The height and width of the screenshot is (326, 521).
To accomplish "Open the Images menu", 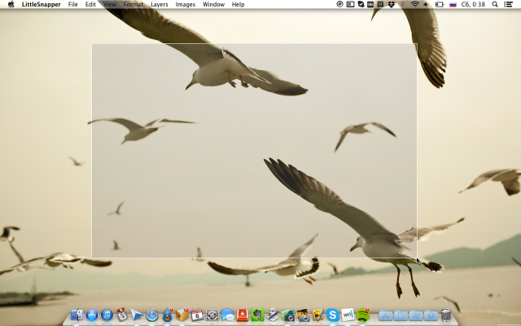I will point(185,4).
